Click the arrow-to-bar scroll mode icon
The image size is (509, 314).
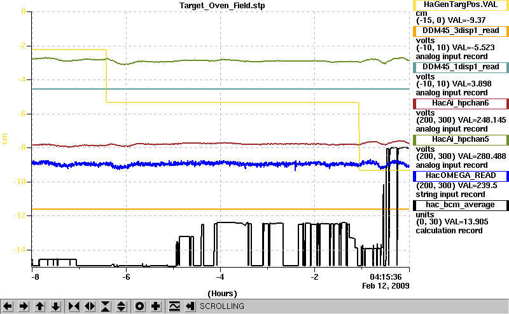190,306
